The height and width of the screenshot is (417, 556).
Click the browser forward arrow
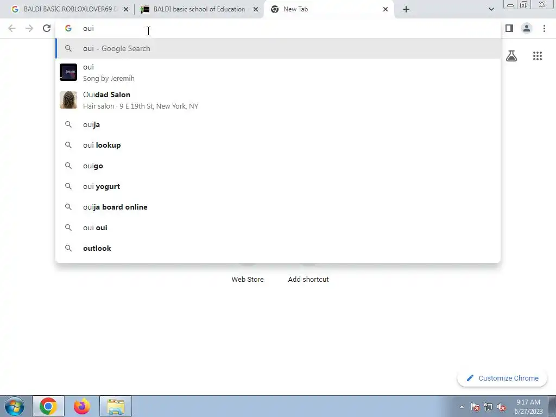29,28
